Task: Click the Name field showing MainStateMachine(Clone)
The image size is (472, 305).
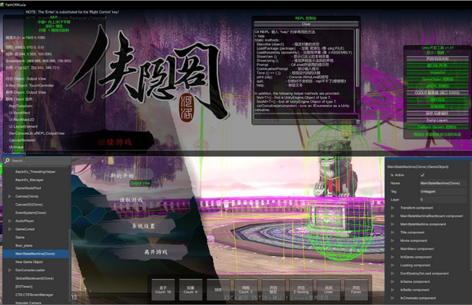Action: (x=444, y=183)
